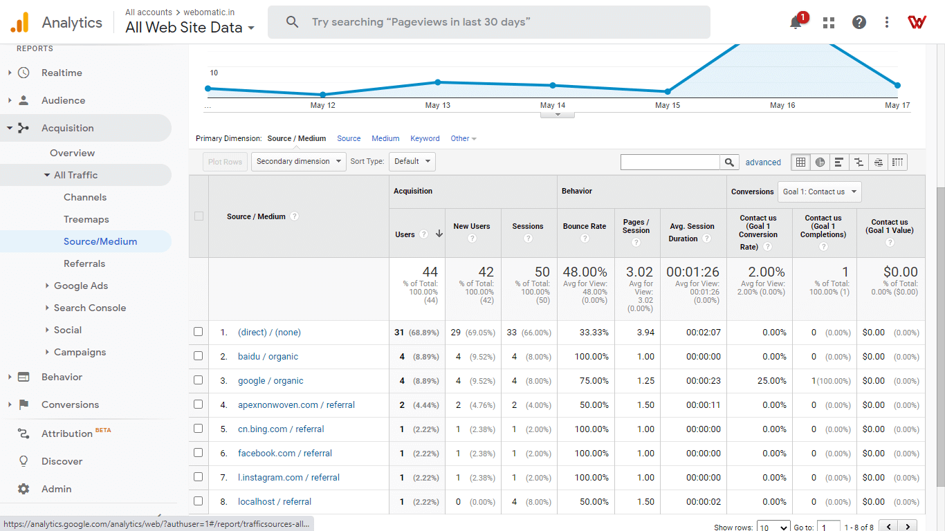Open the apexnonwoven.com / referral link
The width and height of the screenshot is (945, 531).
(296, 405)
